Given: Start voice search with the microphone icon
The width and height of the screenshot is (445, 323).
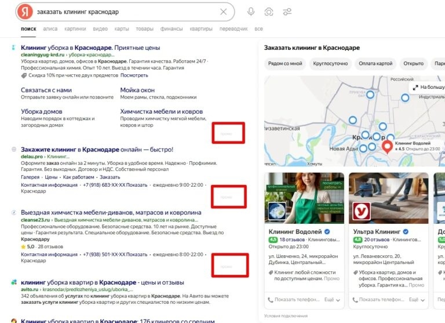Looking at the screenshot, I should (x=250, y=12).
